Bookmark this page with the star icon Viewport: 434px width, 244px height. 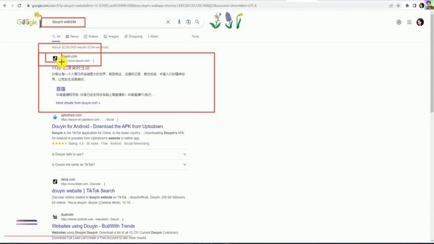(398, 5)
